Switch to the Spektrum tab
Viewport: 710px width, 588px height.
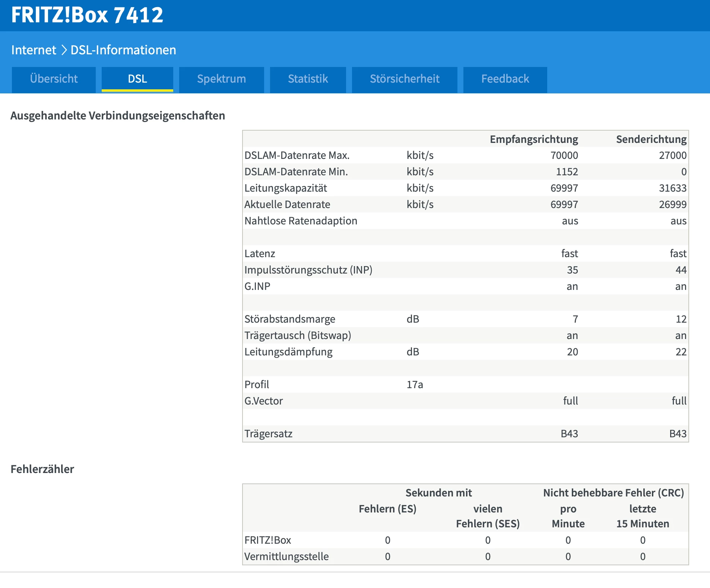[221, 79]
